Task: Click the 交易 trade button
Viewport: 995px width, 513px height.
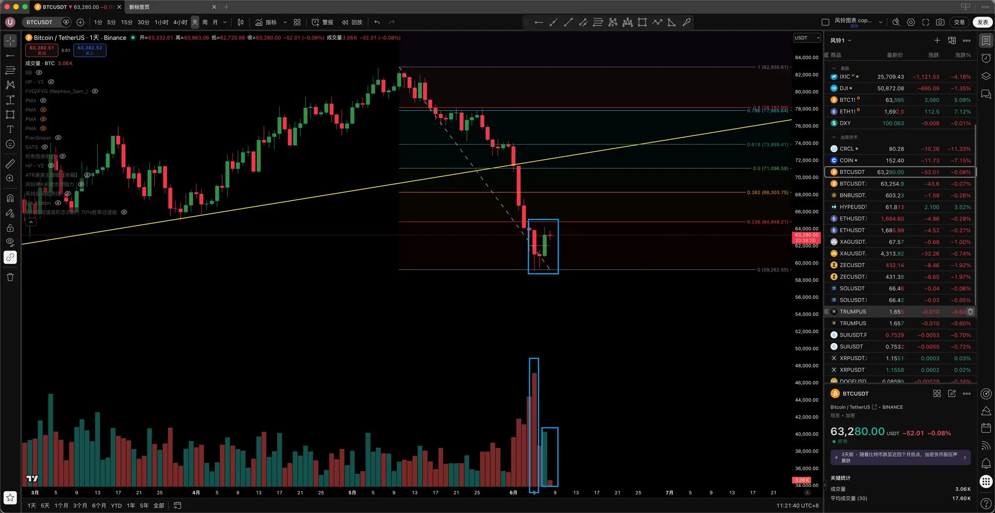Action: (959, 22)
